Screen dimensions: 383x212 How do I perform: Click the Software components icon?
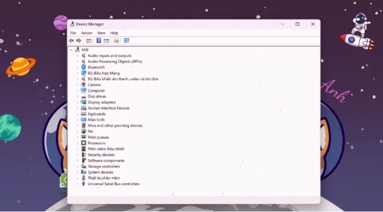[84, 160]
